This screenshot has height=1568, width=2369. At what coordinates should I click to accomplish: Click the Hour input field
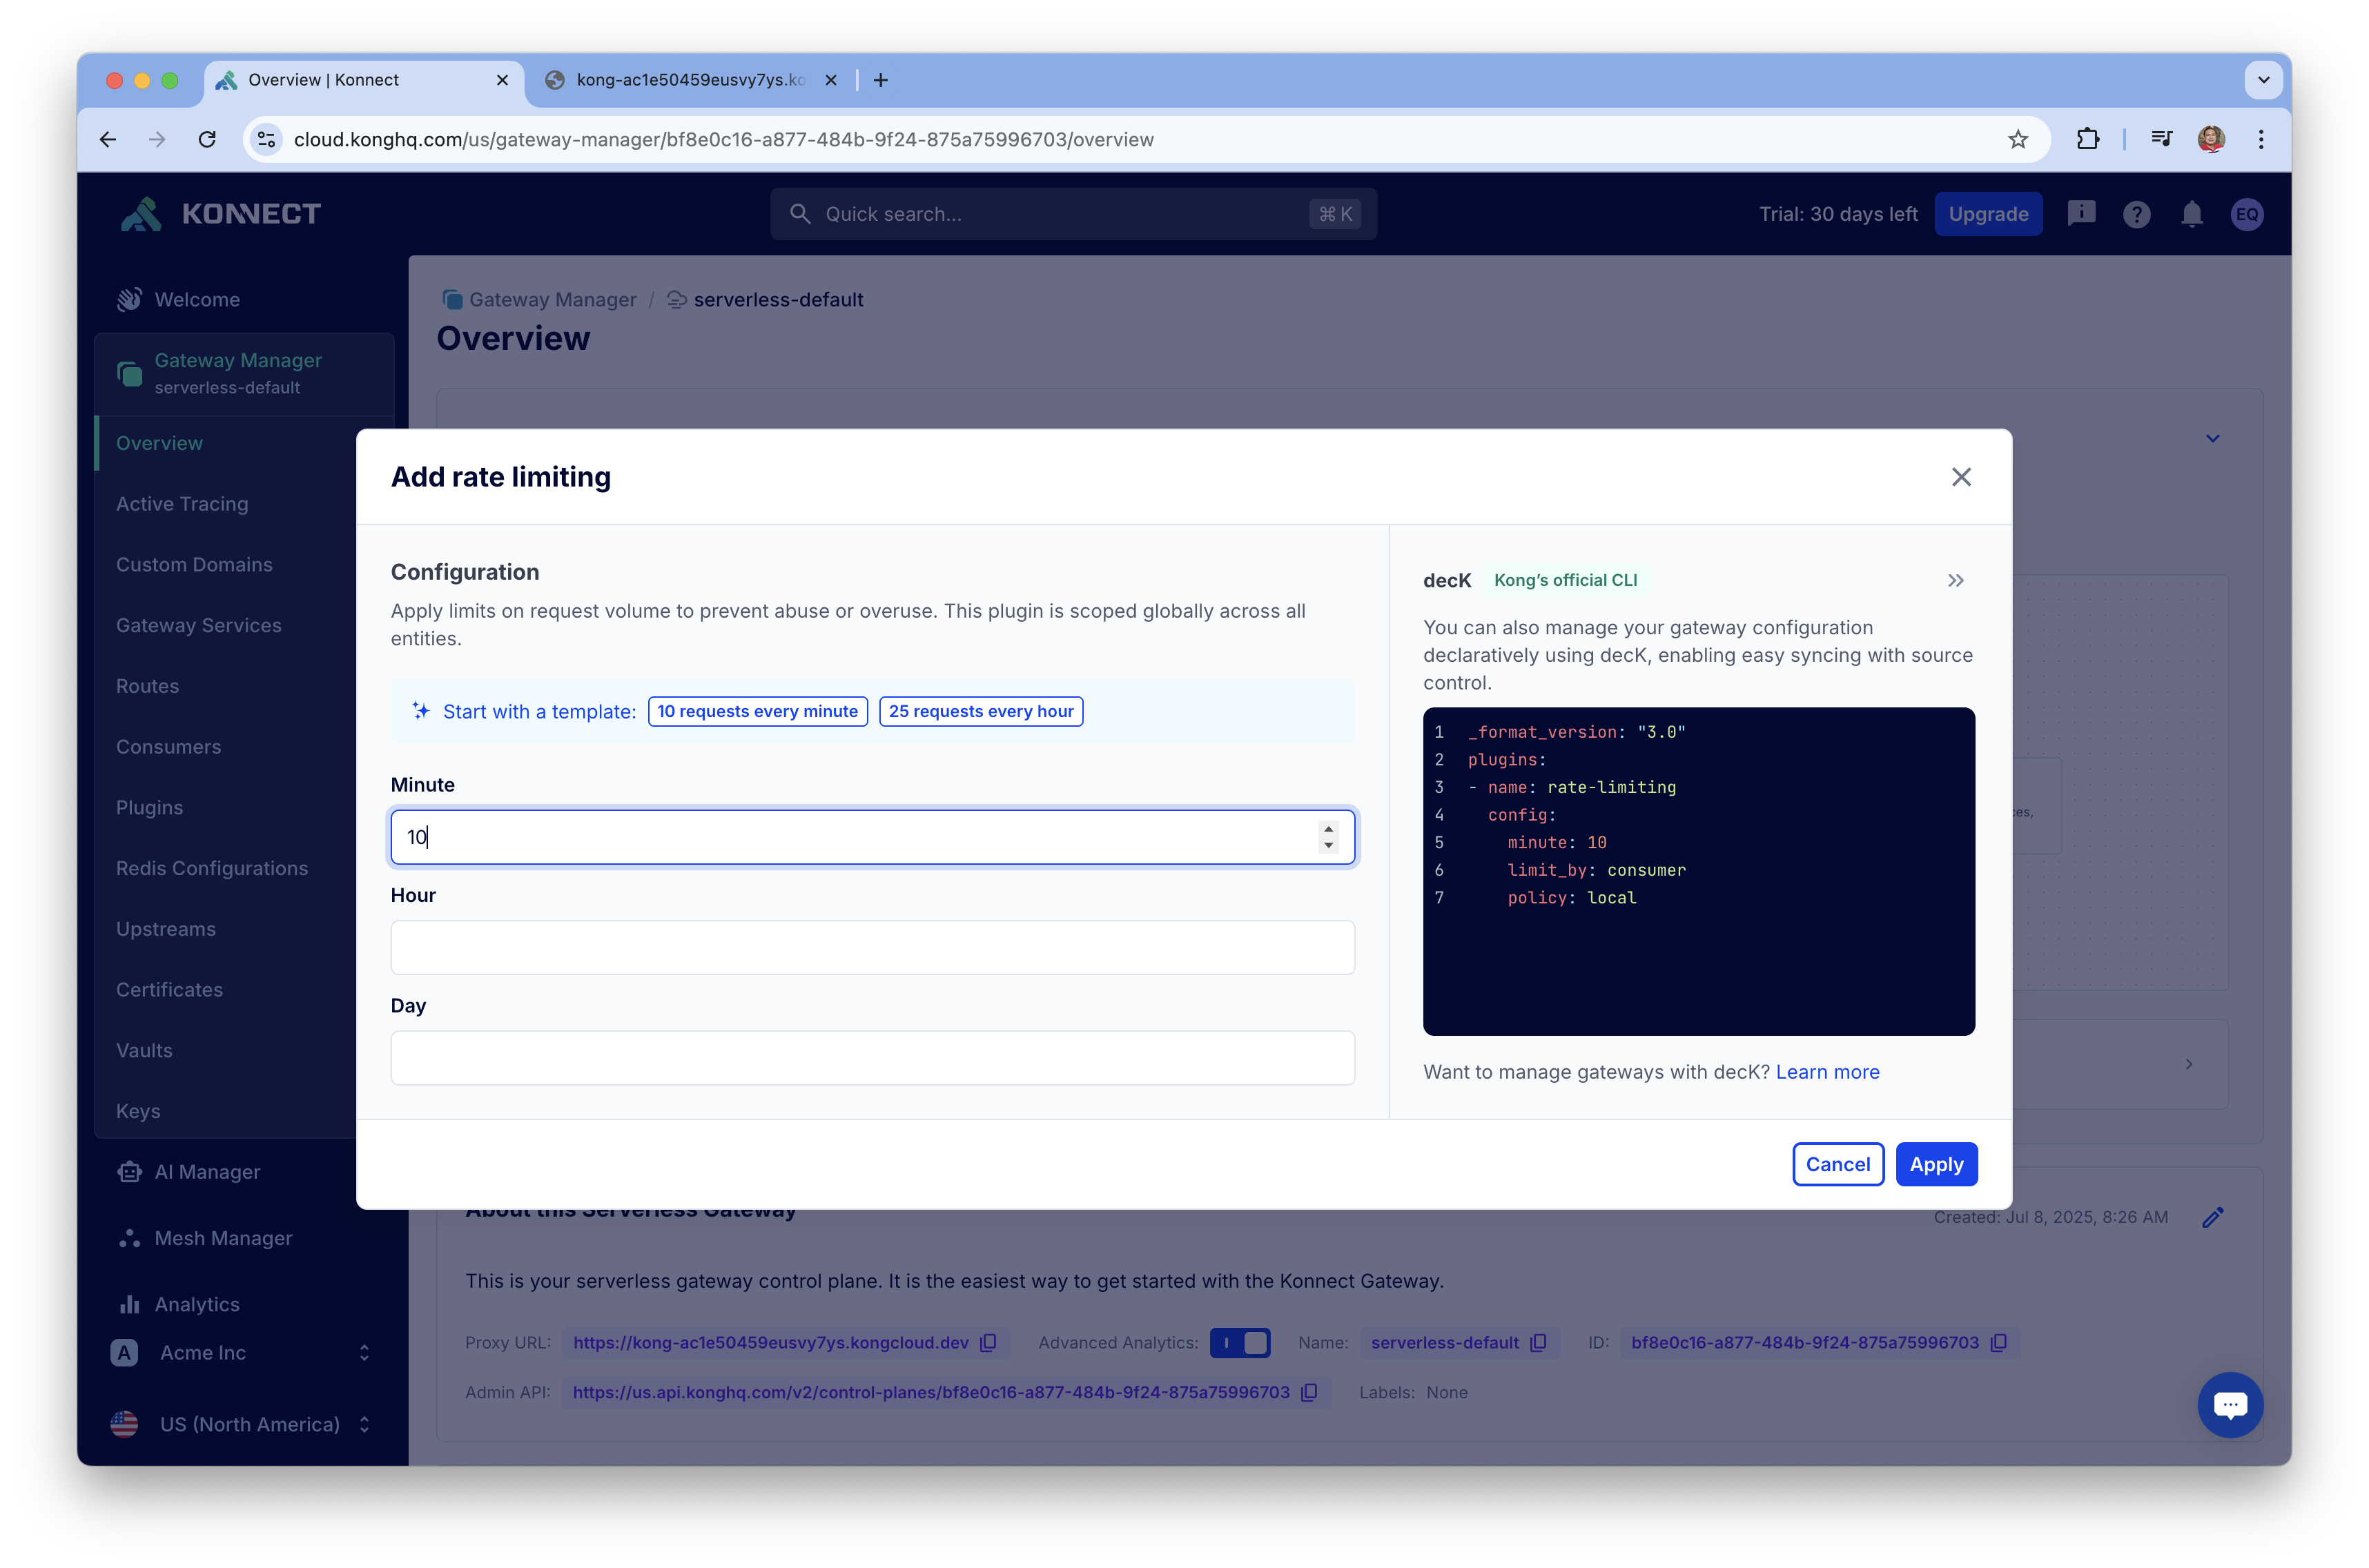tap(872, 947)
